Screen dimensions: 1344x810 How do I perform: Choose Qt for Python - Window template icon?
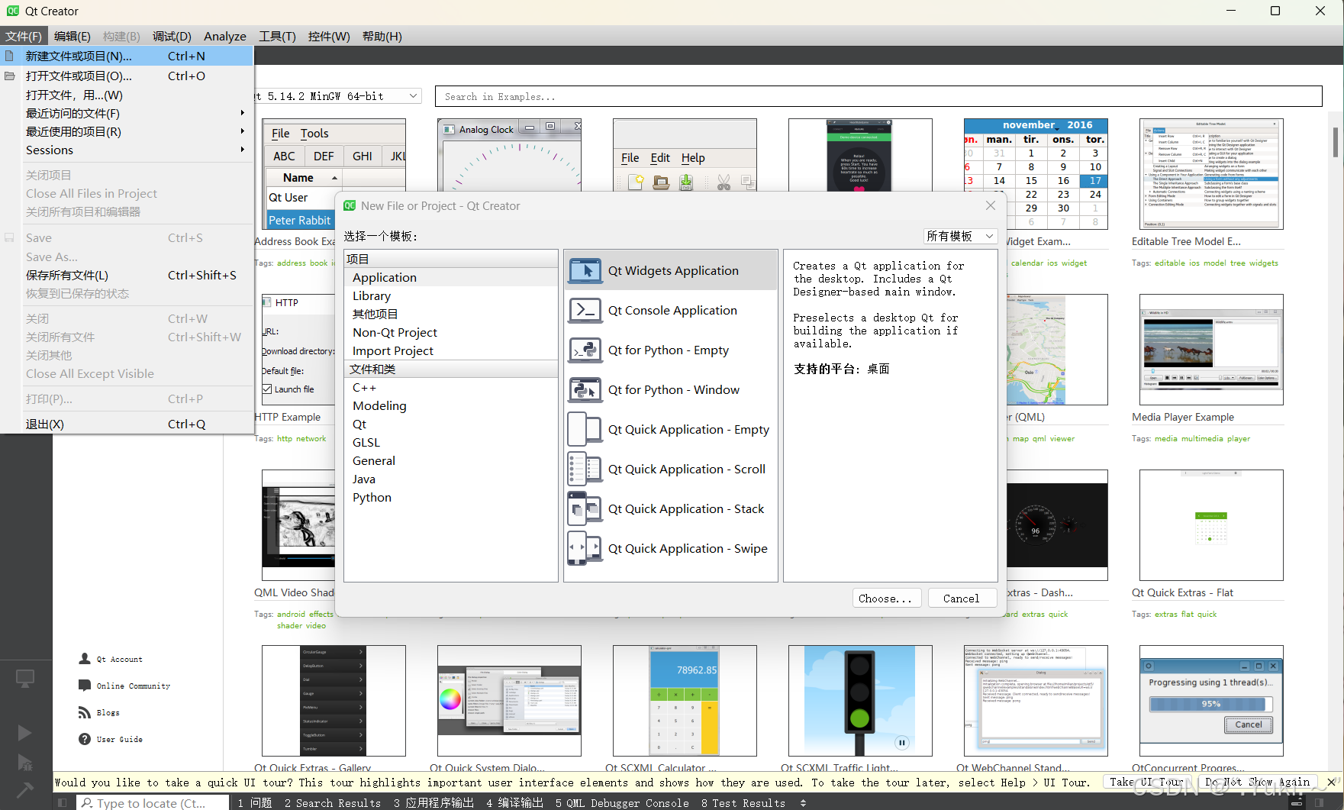tap(585, 389)
